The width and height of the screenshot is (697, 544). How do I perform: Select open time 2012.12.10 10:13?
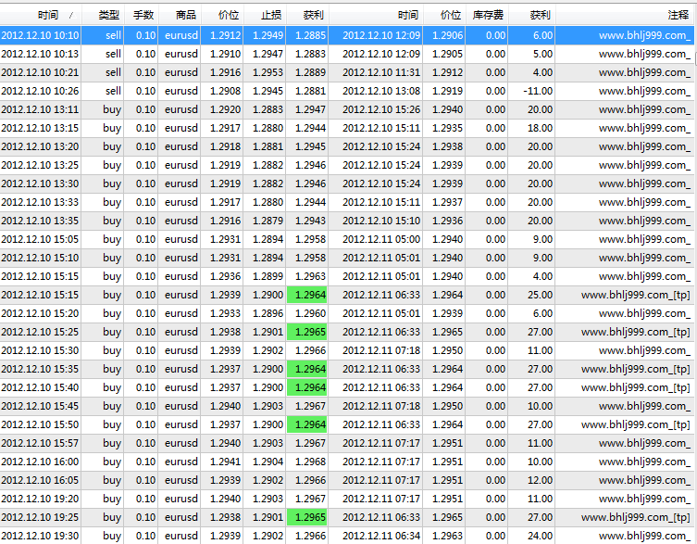(x=40, y=54)
